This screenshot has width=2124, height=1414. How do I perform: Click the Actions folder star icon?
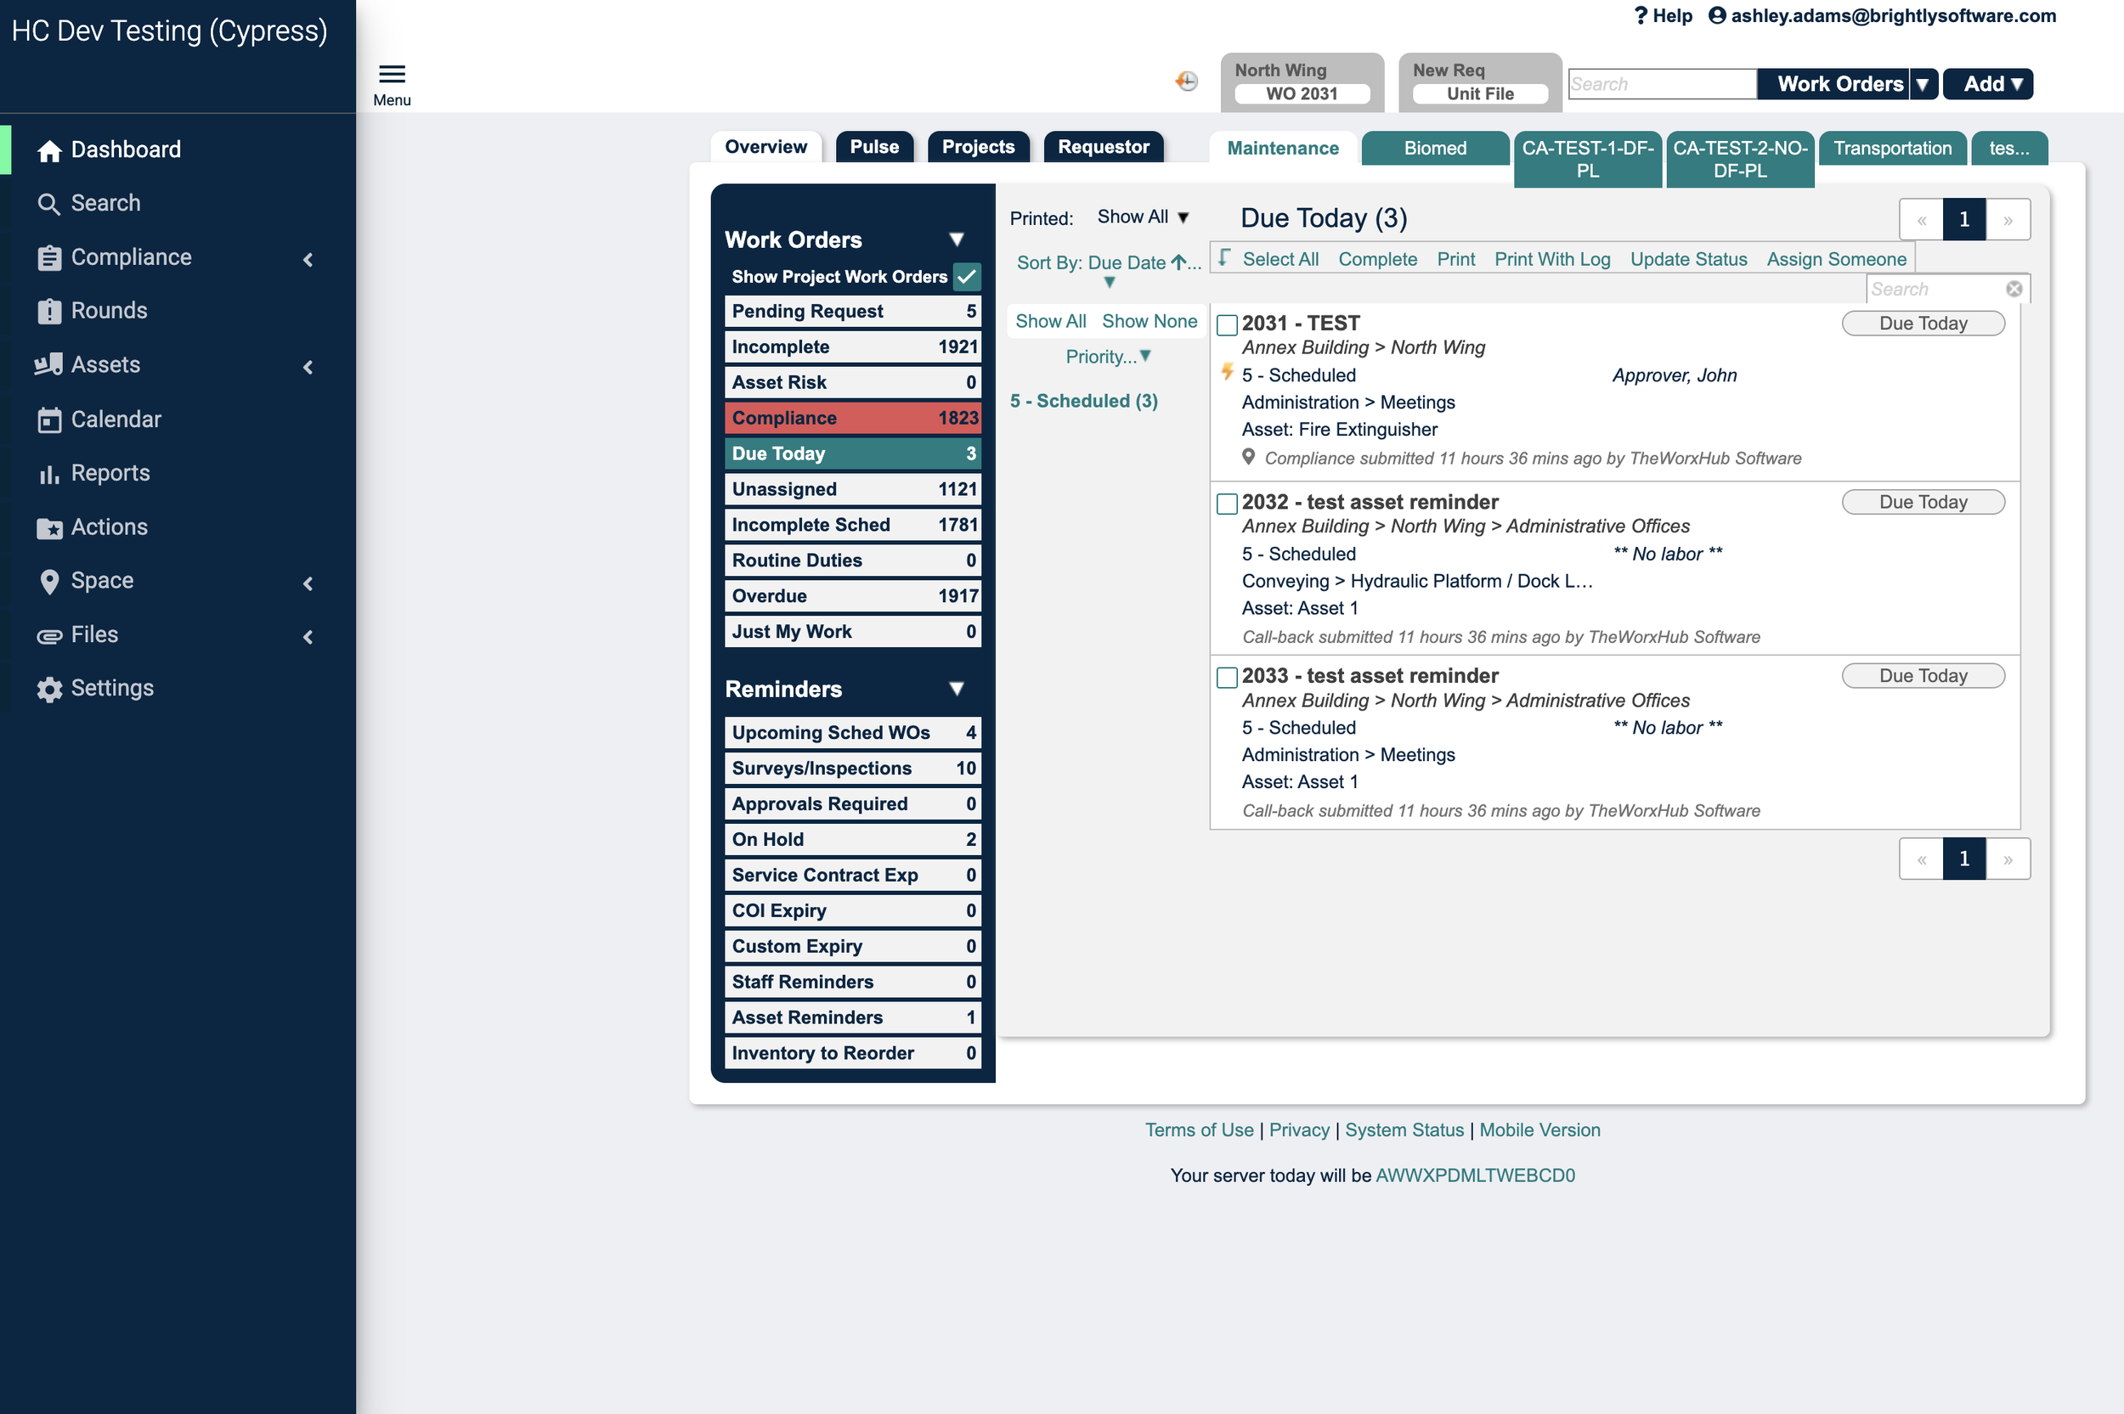[x=48, y=527]
